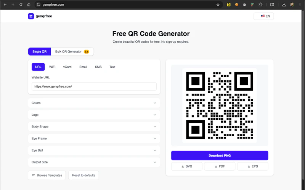This screenshot has height=190, width=305.
Task: Click the genqrfree brand name
Action: [x=44, y=16]
